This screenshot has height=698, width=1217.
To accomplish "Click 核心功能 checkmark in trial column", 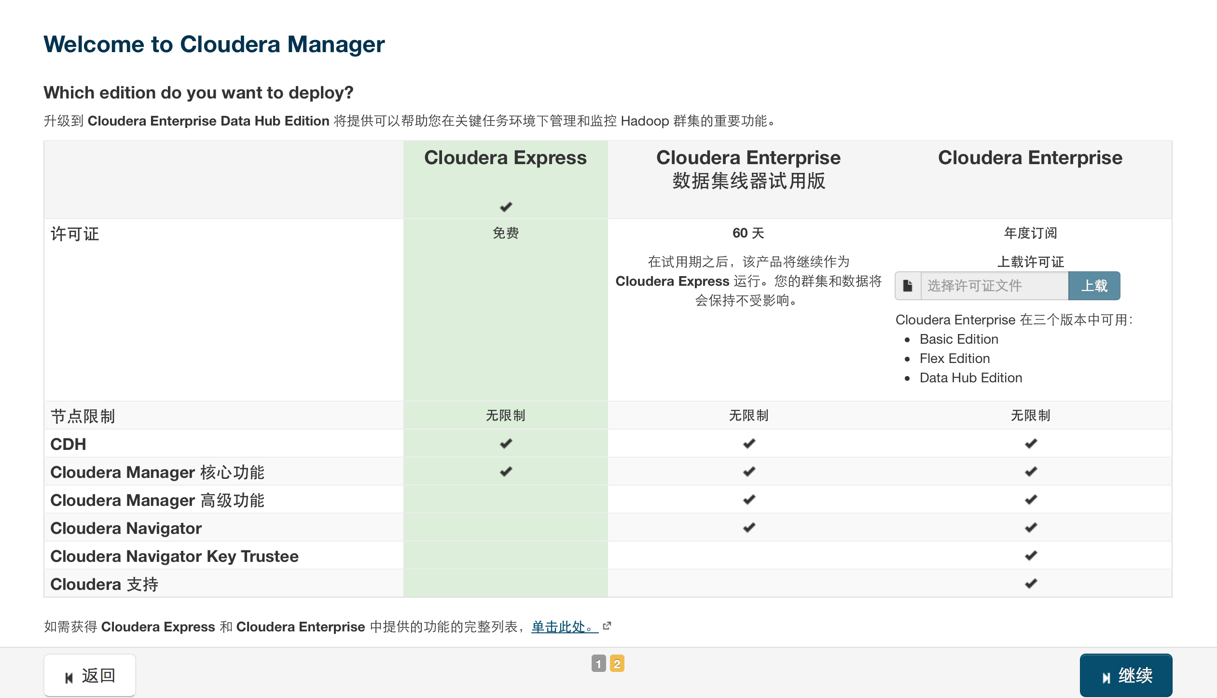I will tap(749, 472).
